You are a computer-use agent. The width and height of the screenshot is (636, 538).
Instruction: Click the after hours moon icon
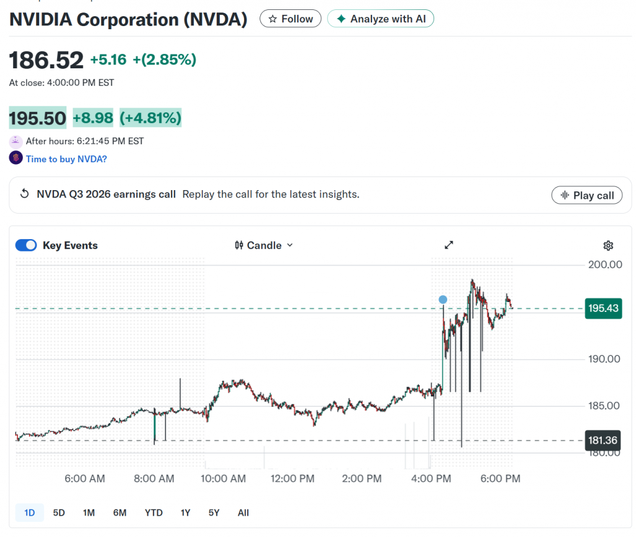click(16, 142)
